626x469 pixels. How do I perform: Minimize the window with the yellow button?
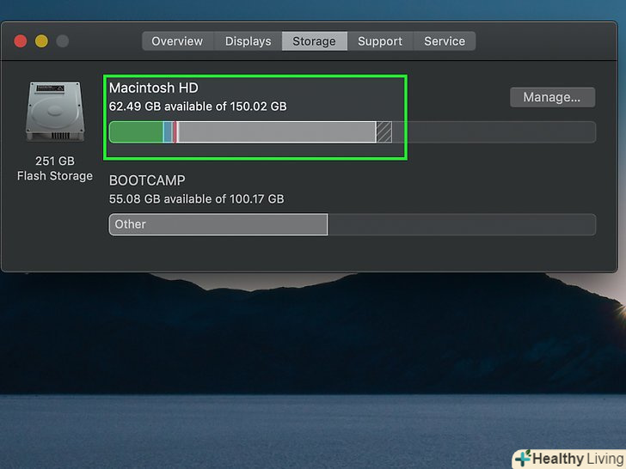[41, 41]
